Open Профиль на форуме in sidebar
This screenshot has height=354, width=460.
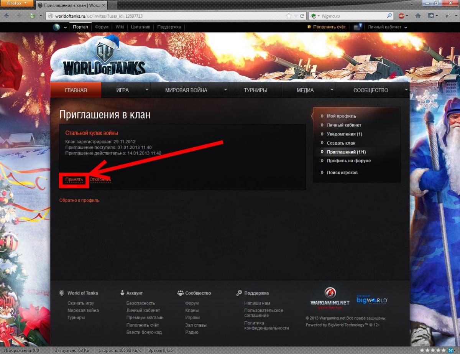349,161
